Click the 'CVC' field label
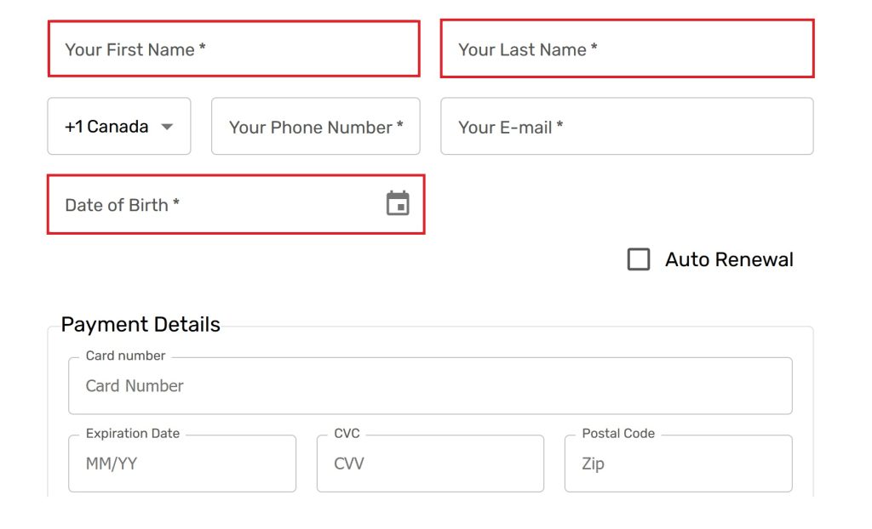Image resolution: width=872 pixels, height=529 pixels. [x=347, y=433]
